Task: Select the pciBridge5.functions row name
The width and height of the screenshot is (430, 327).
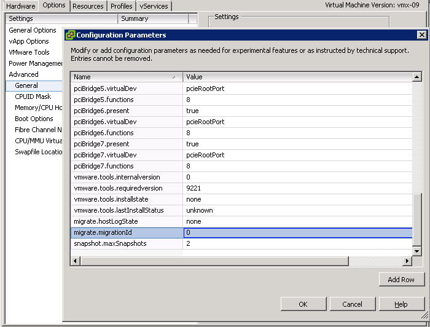Action: coord(104,100)
